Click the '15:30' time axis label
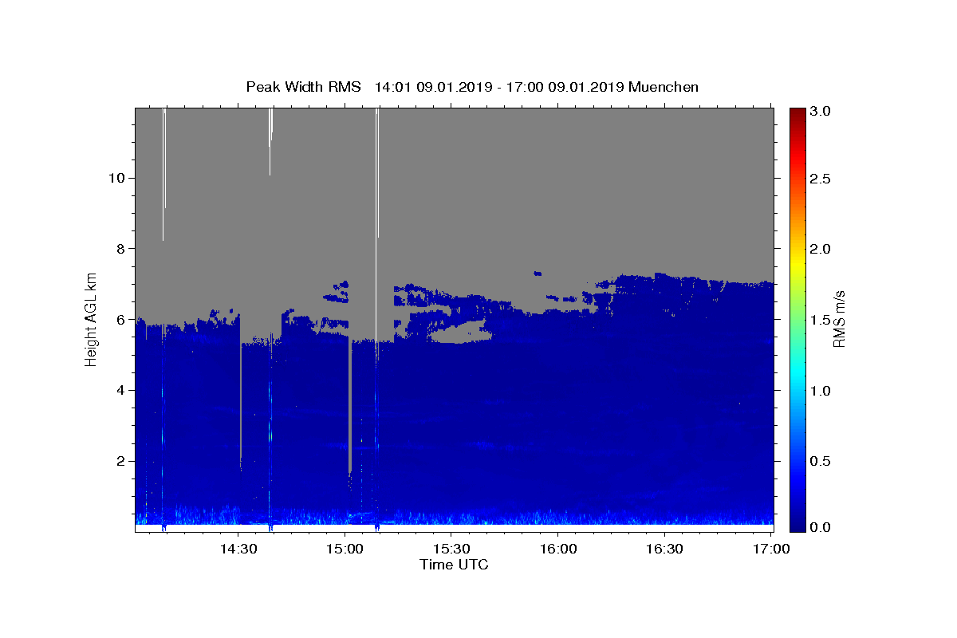Image resolution: width=957 pixels, height=638 pixels. tap(451, 549)
